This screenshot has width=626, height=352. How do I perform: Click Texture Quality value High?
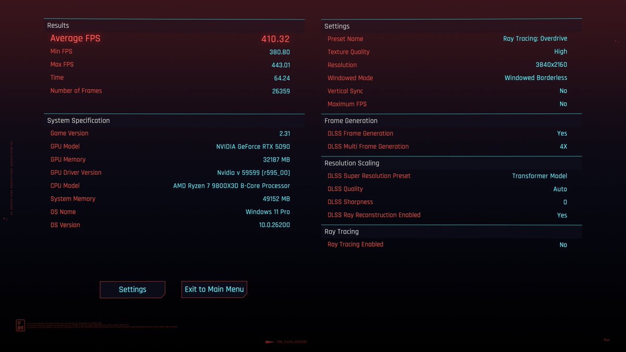pyautogui.click(x=561, y=52)
